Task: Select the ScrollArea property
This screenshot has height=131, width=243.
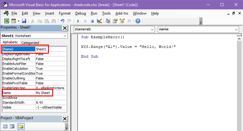Action: pyautogui.click(x=19, y=98)
